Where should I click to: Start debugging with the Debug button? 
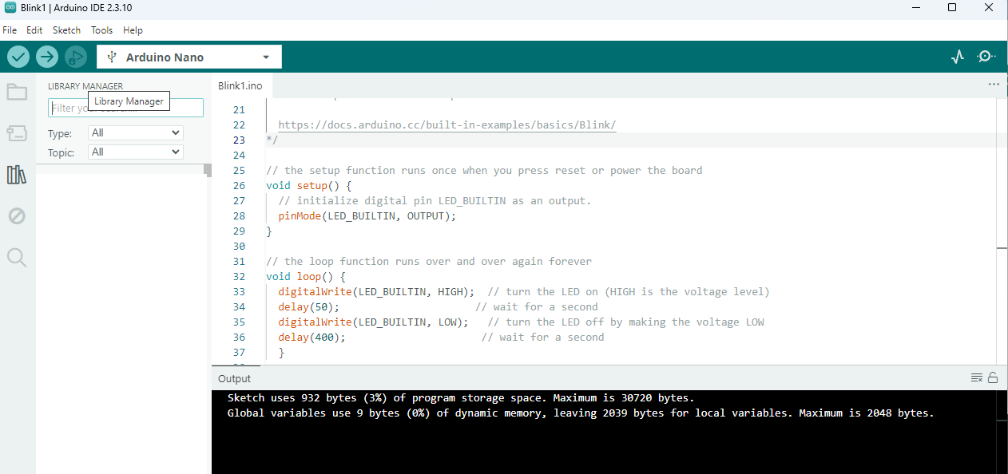point(76,57)
